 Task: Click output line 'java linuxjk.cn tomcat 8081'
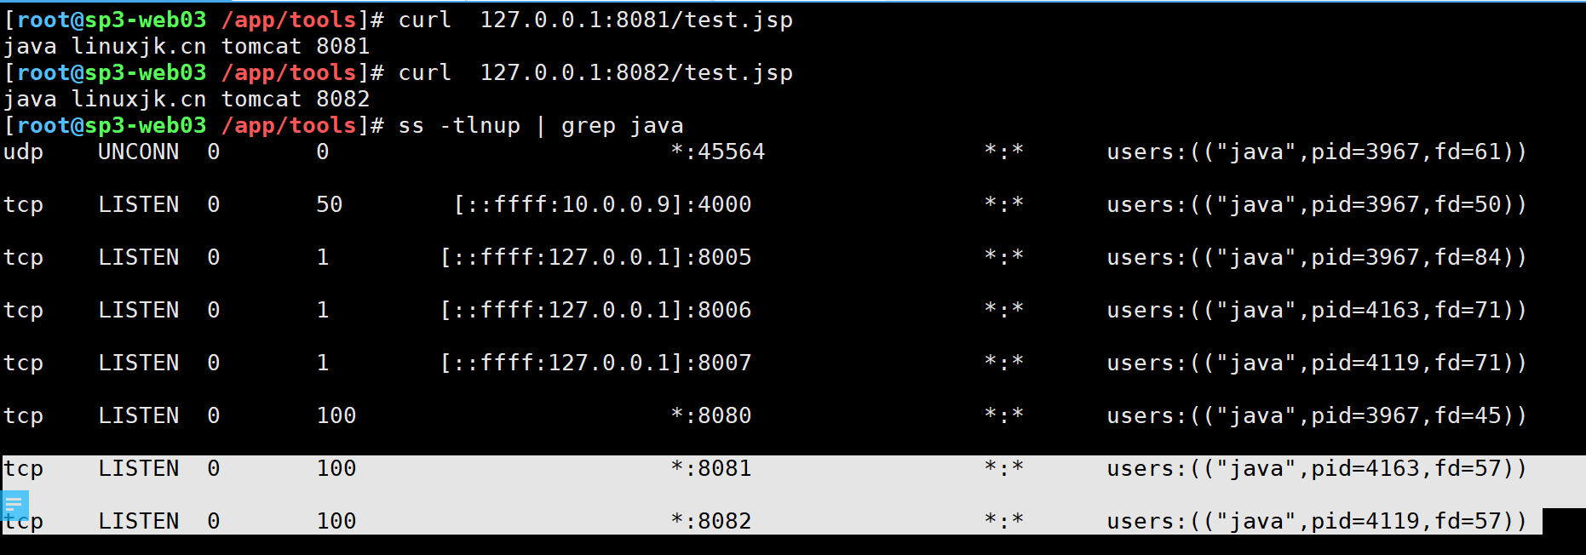(x=187, y=47)
